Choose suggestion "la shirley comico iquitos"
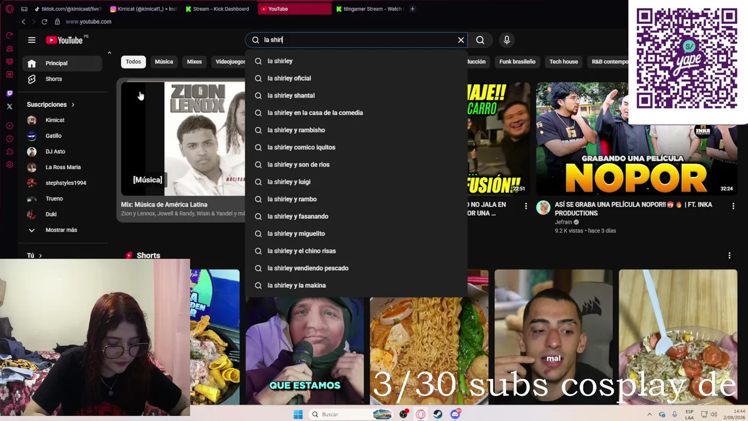Image resolution: width=748 pixels, height=421 pixels. [x=356, y=147]
